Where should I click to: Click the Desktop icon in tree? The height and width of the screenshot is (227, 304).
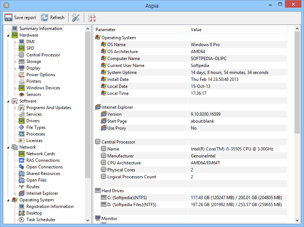tap(22, 213)
